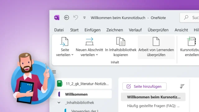The width and height of the screenshot is (199, 112).
Task: Toggle the navigation pane hamburger icon
Action: click(54, 72)
